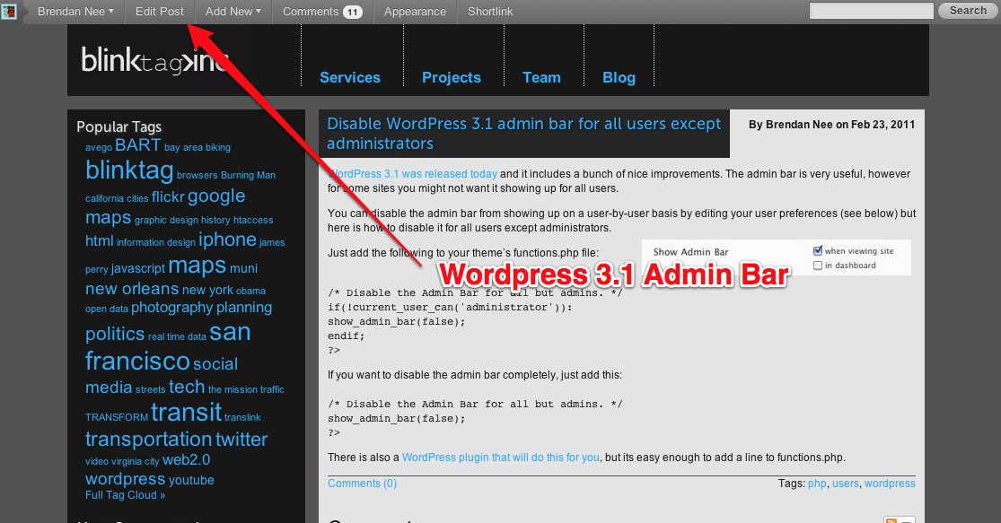Click the streets tag

click(150, 389)
